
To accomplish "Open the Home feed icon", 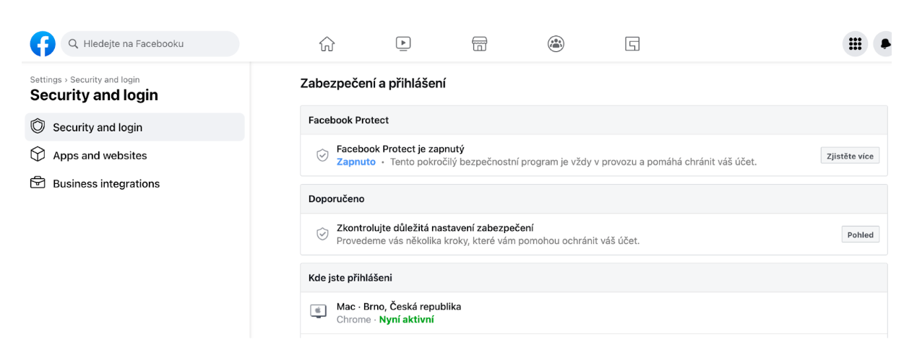I will [327, 44].
